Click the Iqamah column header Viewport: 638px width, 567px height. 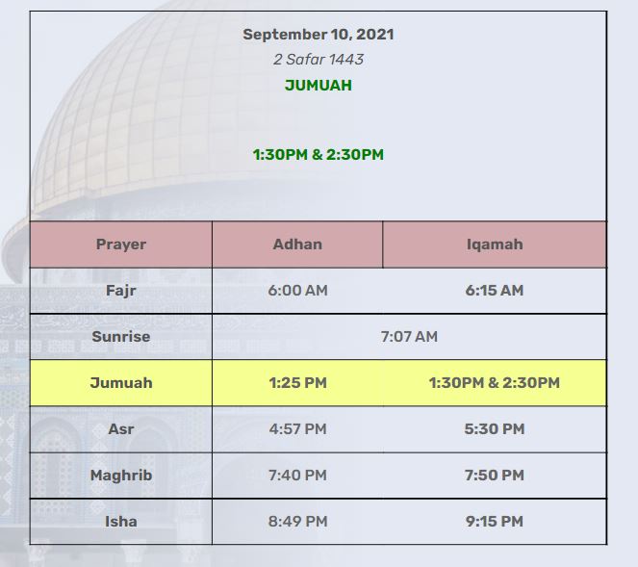(x=495, y=245)
